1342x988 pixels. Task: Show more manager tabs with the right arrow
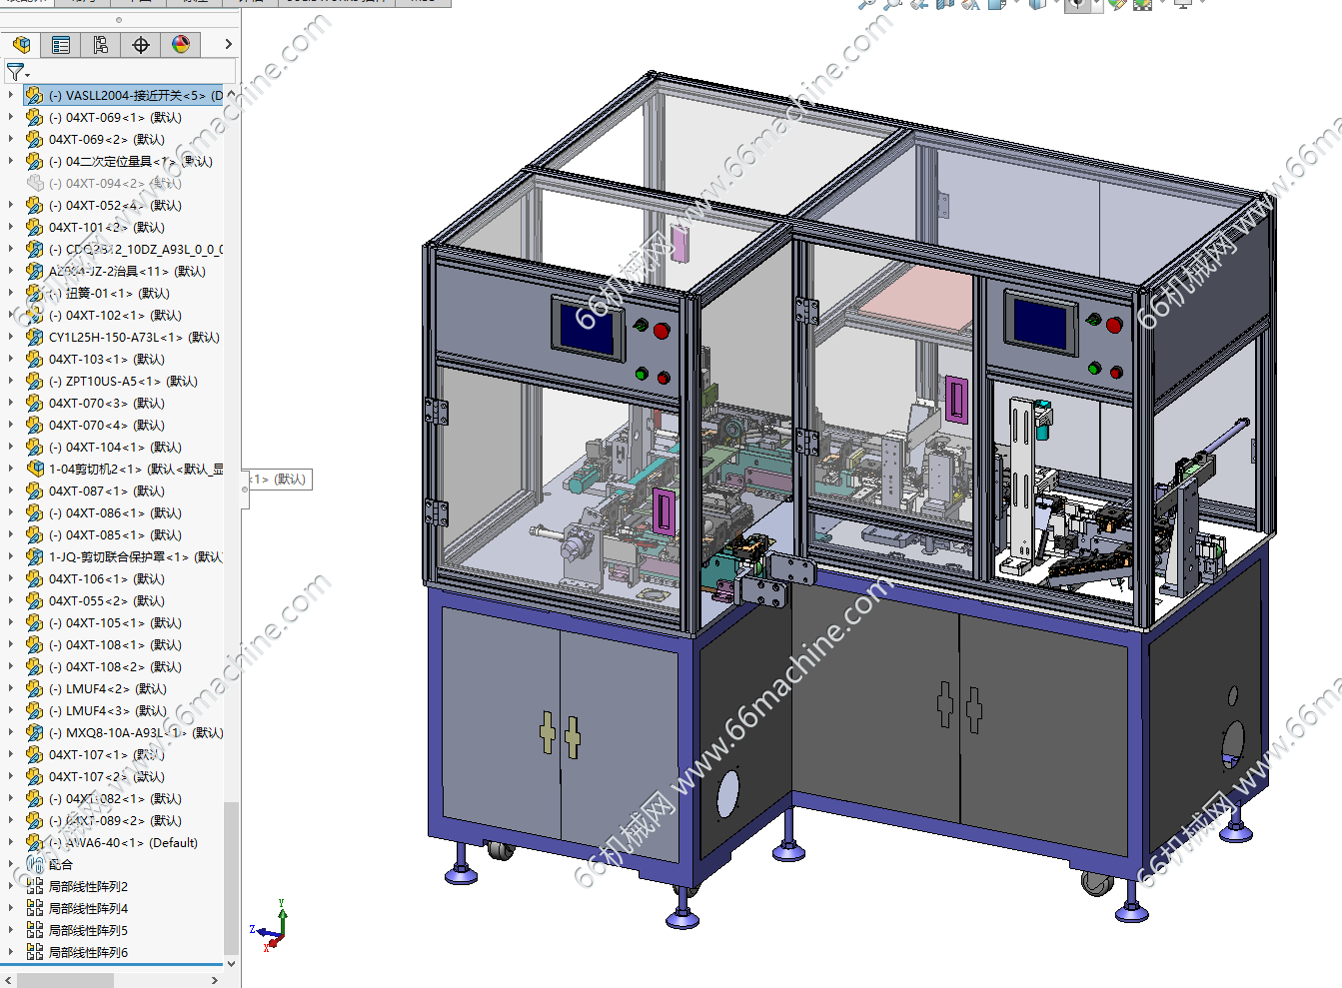tap(228, 45)
